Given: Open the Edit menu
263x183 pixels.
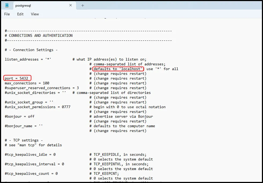Looking at the screenshot, I should coord(20,14).
